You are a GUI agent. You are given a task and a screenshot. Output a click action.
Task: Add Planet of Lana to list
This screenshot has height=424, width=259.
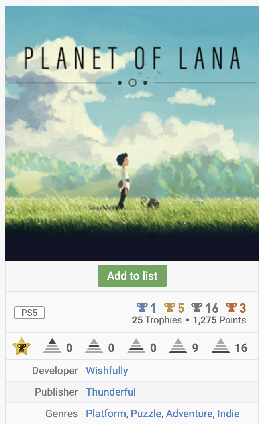tap(132, 276)
